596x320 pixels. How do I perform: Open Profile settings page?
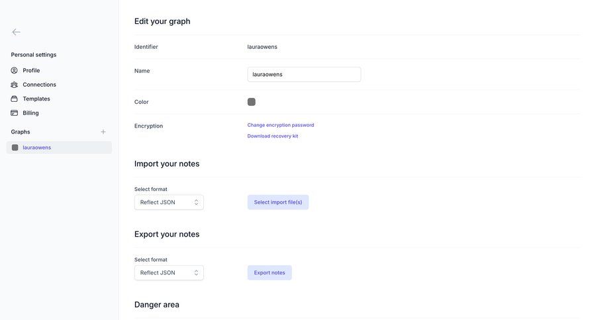(31, 70)
